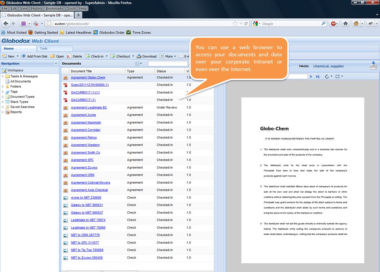The height and width of the screenshot is (272, 380).
Task: Click the Document Title column header
Action: click(x=97, y=71)
